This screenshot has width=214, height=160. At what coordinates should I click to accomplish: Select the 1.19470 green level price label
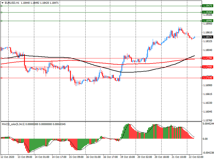208,6
